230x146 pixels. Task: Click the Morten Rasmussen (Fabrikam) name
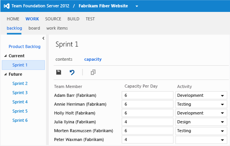(84, 131)
